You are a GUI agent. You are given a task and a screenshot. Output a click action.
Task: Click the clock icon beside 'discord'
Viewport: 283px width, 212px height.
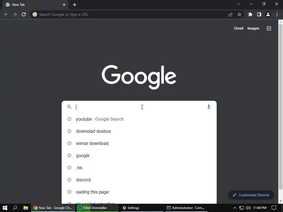69,180
